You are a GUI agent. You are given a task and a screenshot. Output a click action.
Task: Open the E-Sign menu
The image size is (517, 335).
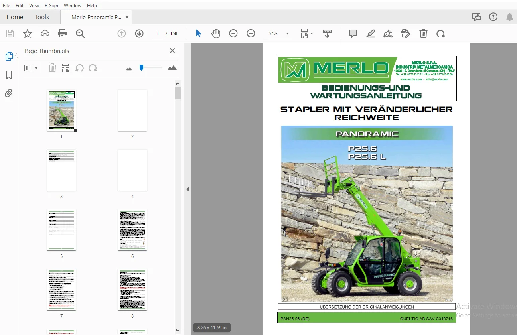pos(51,6)
